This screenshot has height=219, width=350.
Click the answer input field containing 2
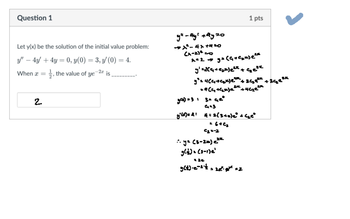click(59, 100)
